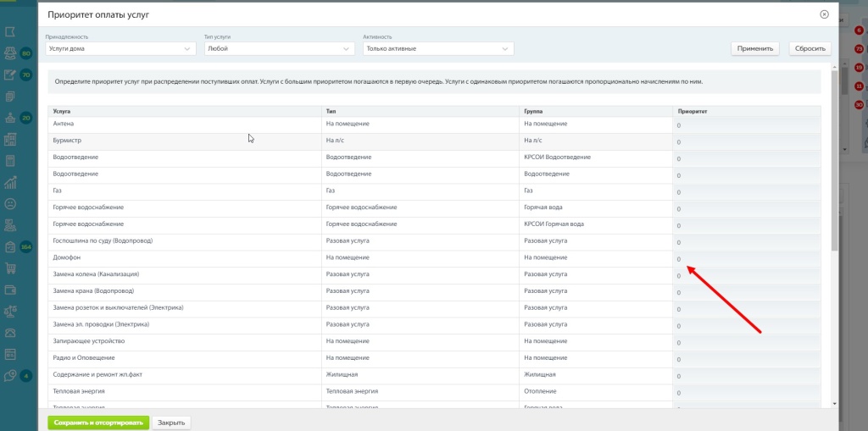Image resolution: width=868 pixels, height=431 pixels.
Task: Open the clipboard icon with badge 164
Action: [9, 246]
